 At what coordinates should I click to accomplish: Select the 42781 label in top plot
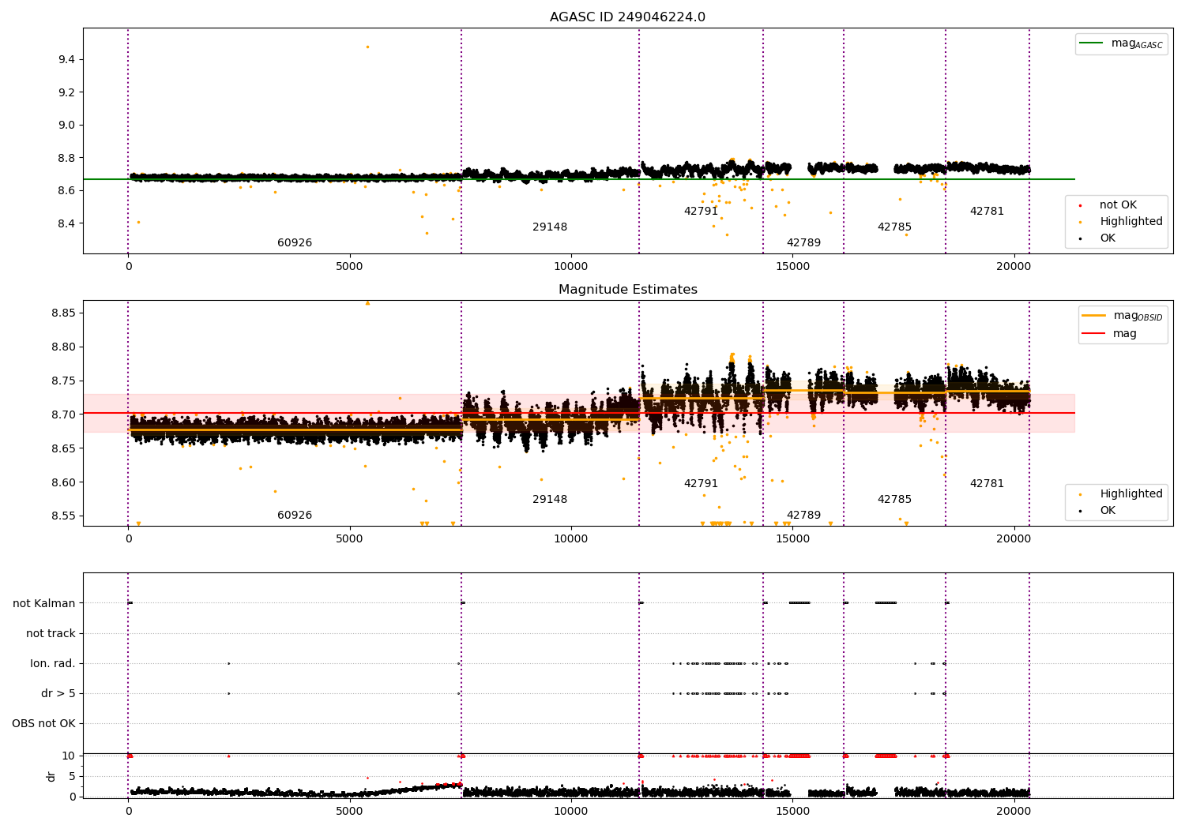click(987, 212)
